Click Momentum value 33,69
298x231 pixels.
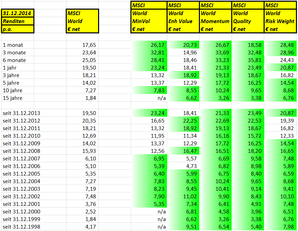222,53
